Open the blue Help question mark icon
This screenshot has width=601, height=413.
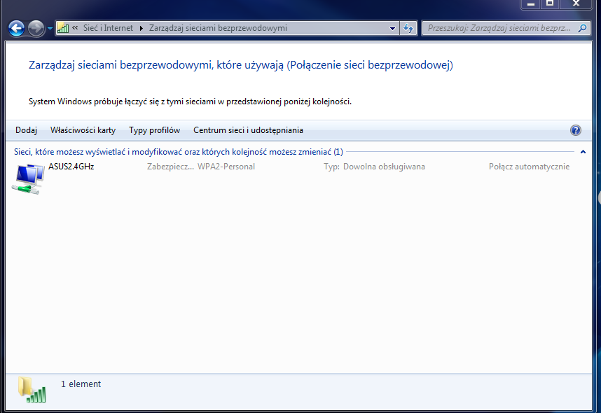coord(576,130)
